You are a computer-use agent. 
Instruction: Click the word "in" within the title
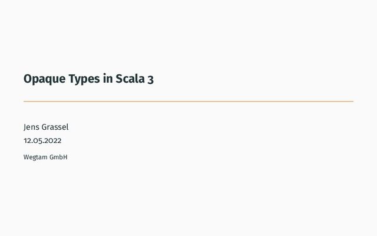(x=108, y=78)
